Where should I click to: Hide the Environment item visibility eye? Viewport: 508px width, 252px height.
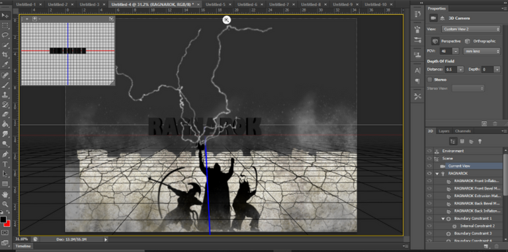(429, 151)
